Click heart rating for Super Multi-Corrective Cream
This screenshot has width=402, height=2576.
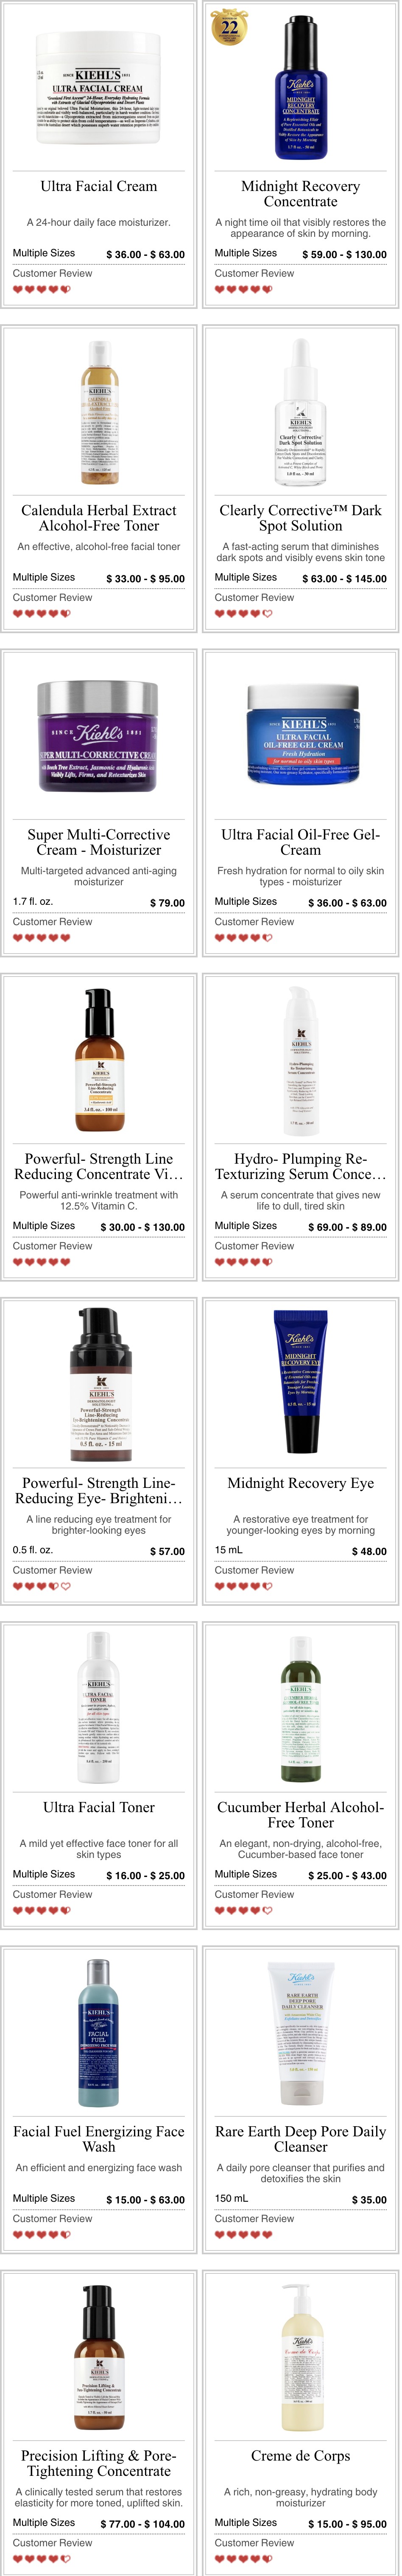point(42,938)
